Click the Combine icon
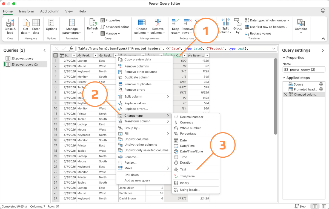329x209 pixels. click(x=301, y=23)
